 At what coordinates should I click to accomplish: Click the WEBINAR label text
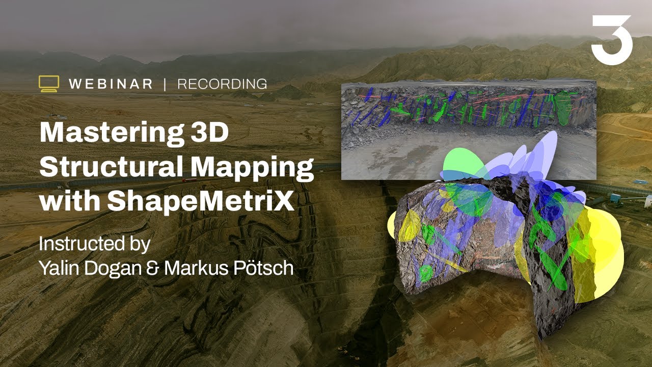111,84
